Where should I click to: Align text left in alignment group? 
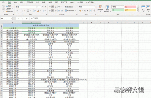[x=50, y=10]
